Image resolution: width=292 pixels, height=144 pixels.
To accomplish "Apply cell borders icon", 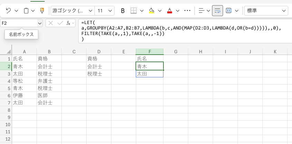I will tap(133, 11).
